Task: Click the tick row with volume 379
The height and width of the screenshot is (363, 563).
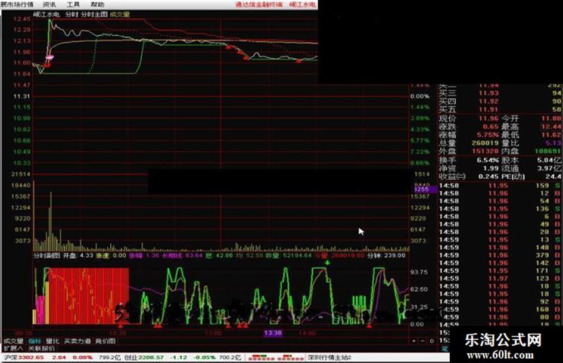Action: tap(500, 255)
